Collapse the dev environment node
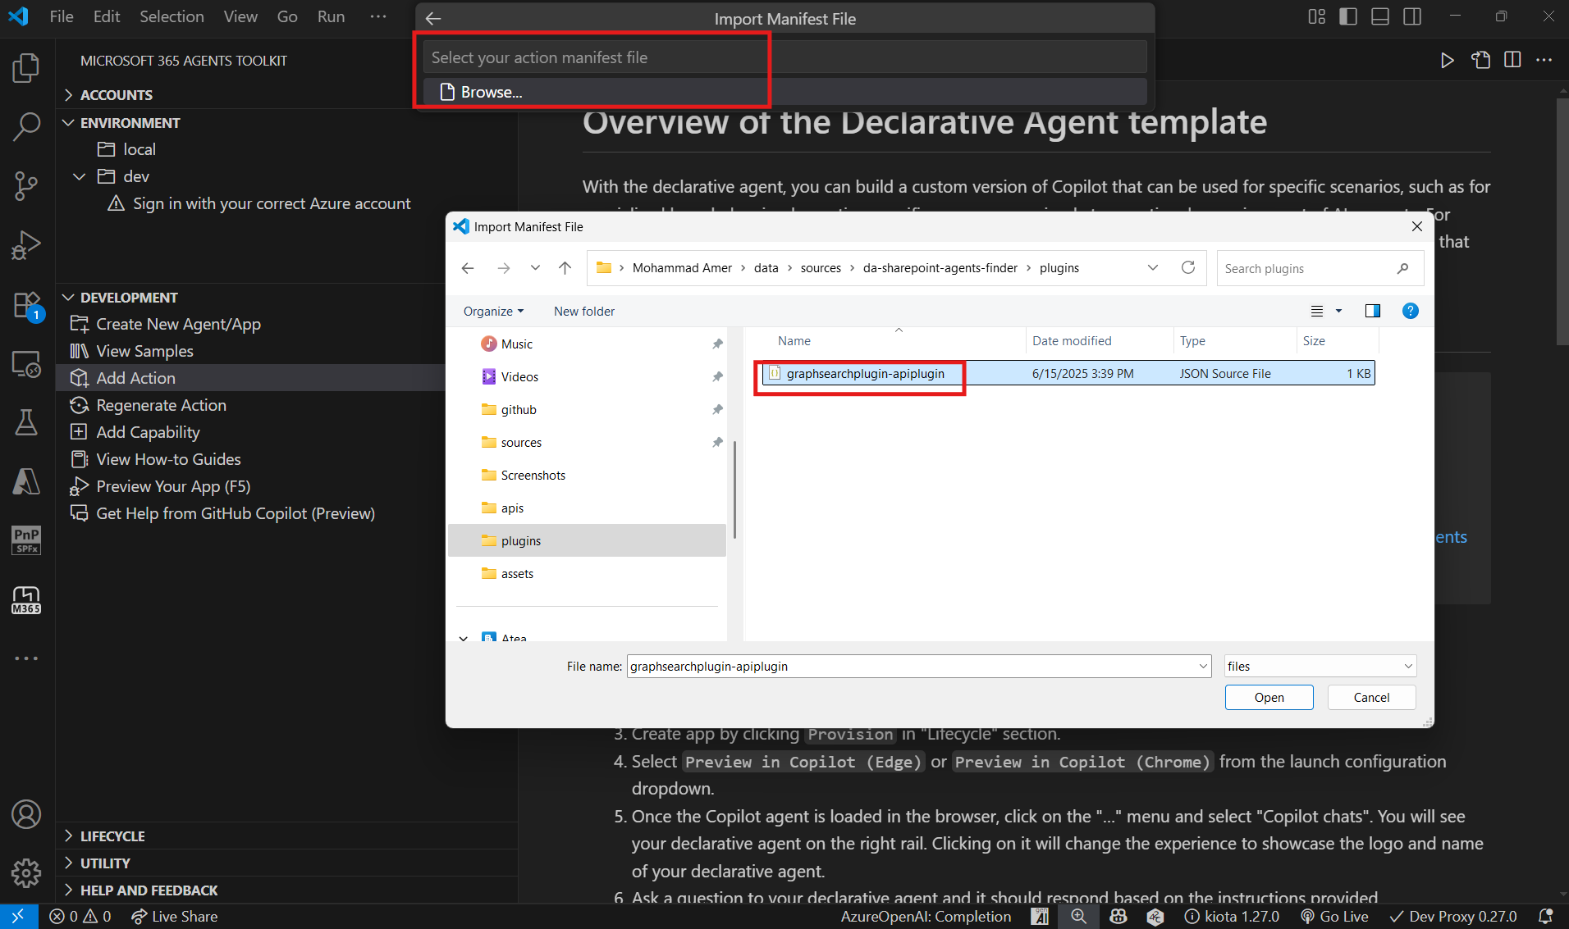1569x929 pixels. click(80, 176)
